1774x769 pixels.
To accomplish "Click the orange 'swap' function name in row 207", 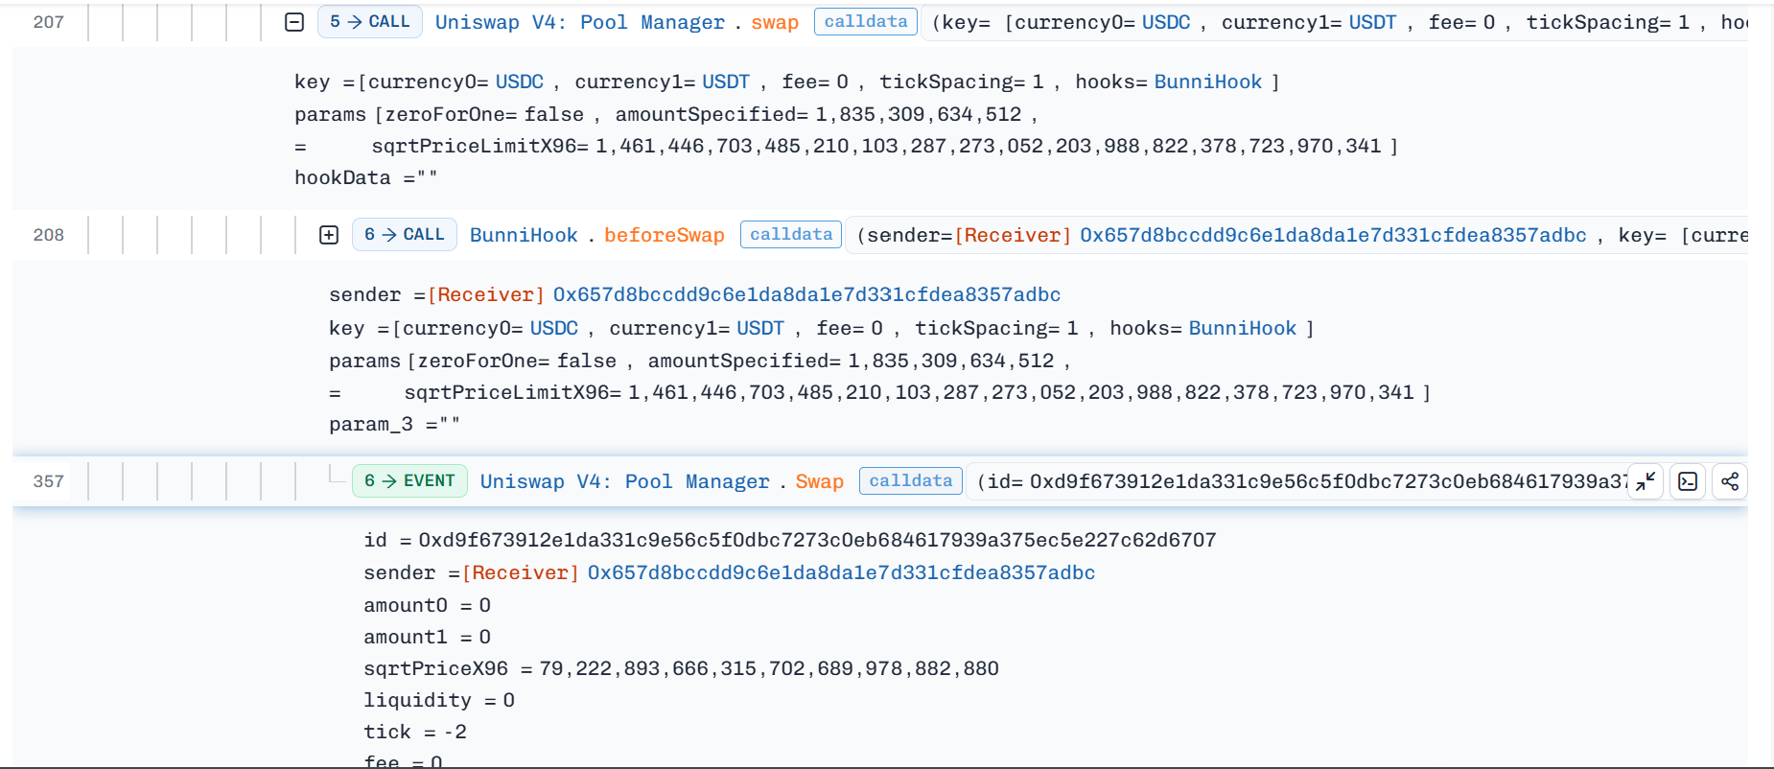I will coord(775,22).
